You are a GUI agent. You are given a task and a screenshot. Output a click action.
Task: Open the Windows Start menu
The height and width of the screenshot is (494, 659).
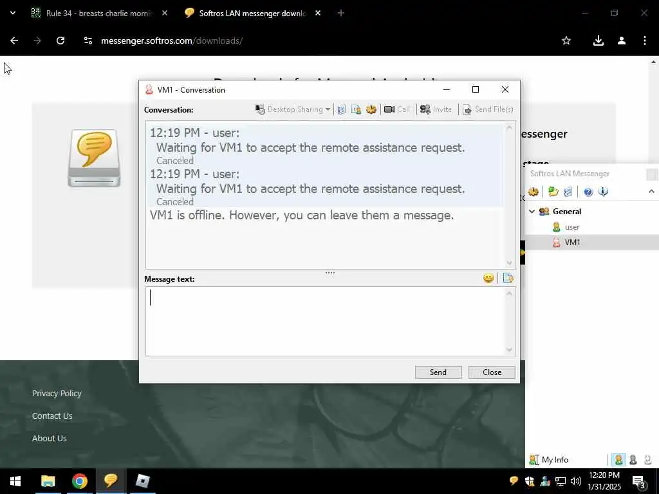coord(15,481)
